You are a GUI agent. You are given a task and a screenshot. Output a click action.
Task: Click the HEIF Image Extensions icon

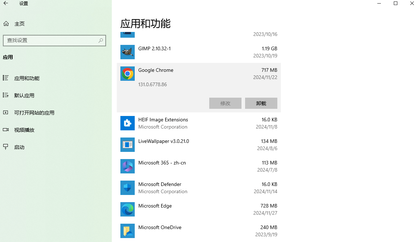coord(127,123)
